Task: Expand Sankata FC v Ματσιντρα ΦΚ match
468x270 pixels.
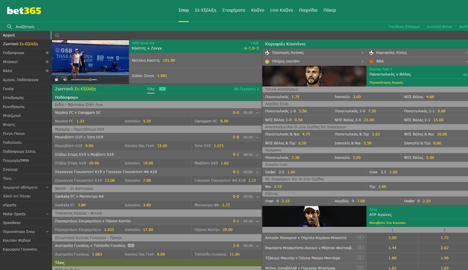Action: pos(257,196)
